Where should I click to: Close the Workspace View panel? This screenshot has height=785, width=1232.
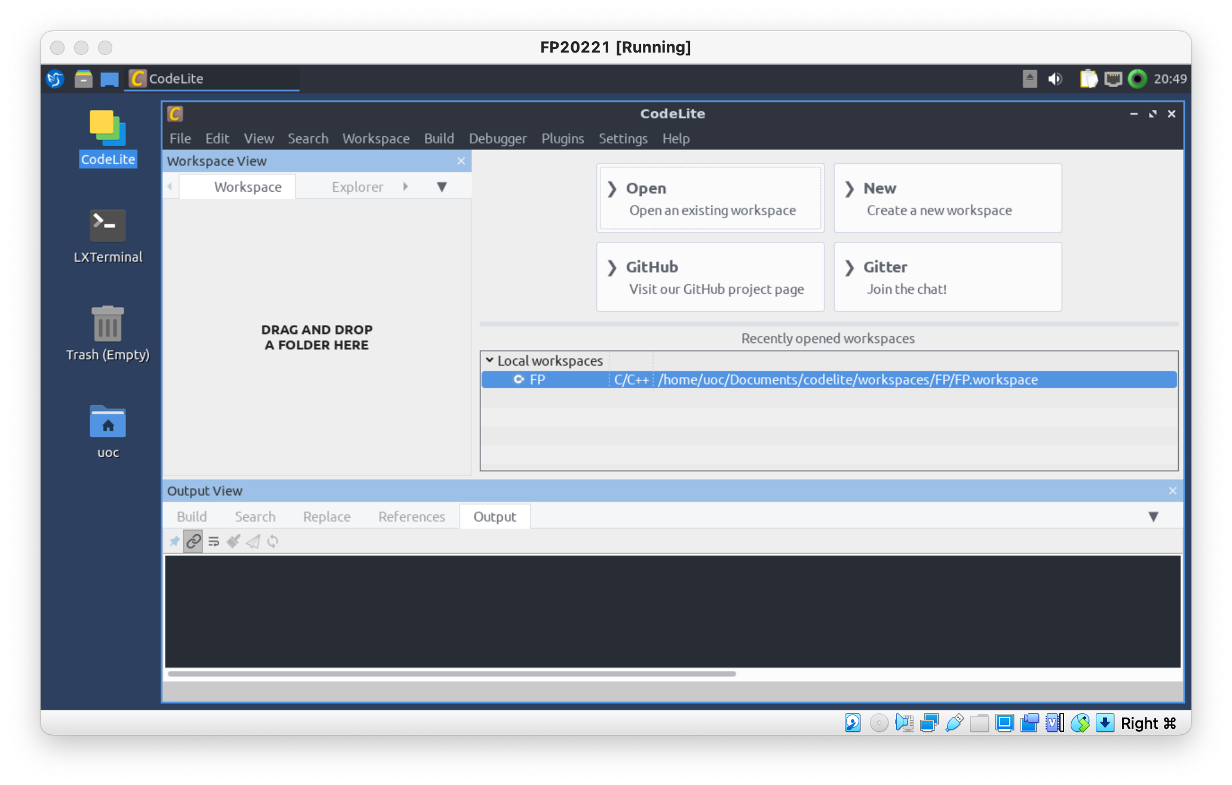tap(461, 161)
